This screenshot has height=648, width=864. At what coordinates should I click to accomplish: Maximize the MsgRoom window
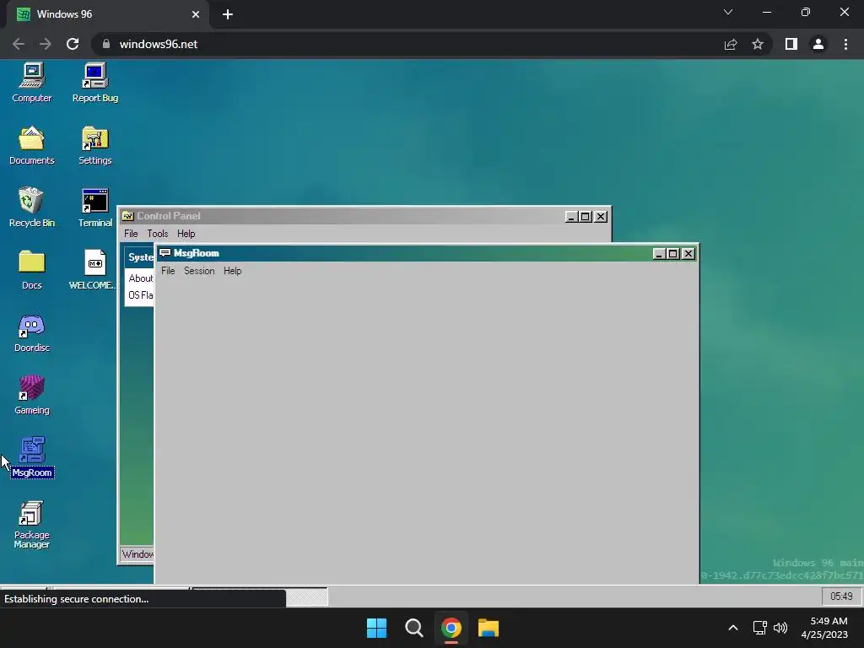click(x=672, y=253)
